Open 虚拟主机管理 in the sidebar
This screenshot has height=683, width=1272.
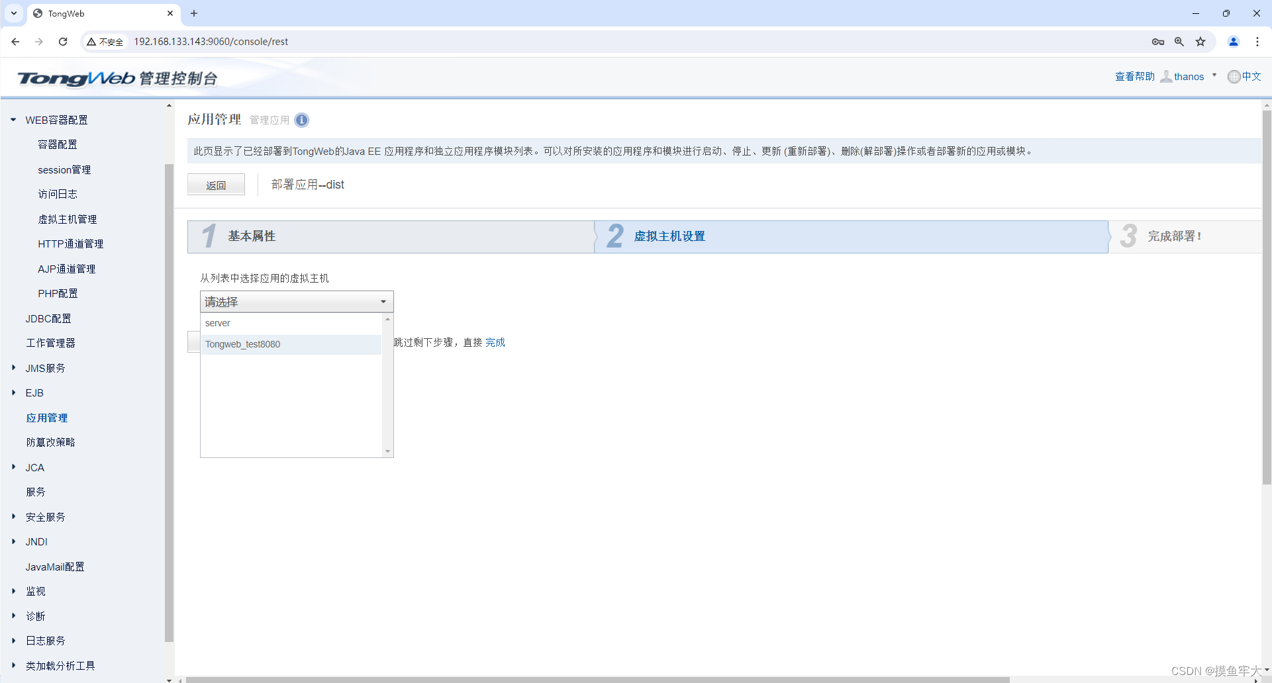pos(68,219)
